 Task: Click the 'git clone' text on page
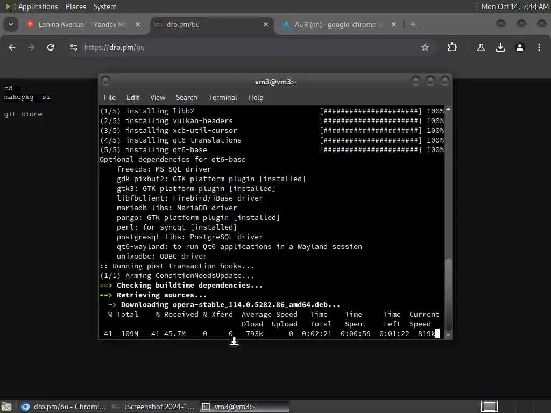click(23, 114)
